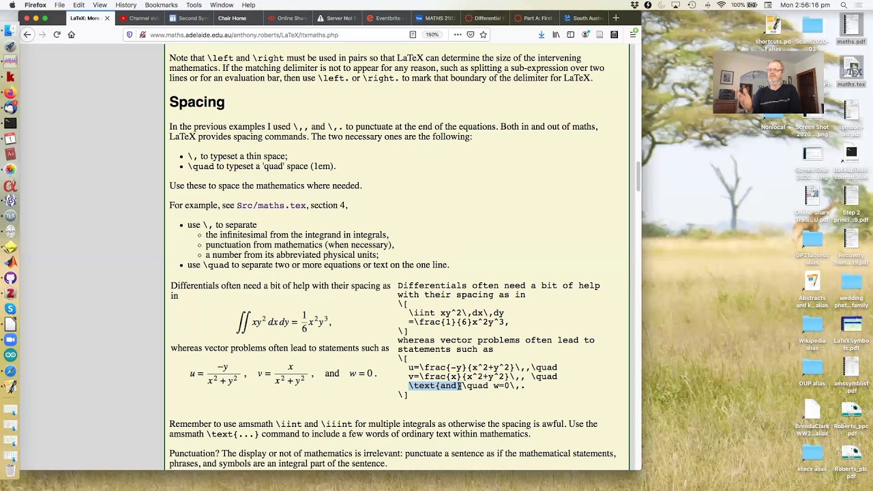Screen dimensions: 873x491
Task: Click the Firefox back arrow button
Action: [27, 35]
